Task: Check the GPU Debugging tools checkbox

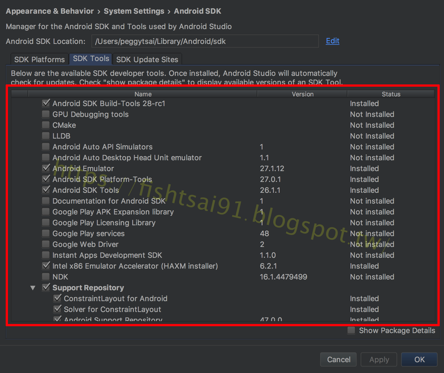Action: [46, 114]
